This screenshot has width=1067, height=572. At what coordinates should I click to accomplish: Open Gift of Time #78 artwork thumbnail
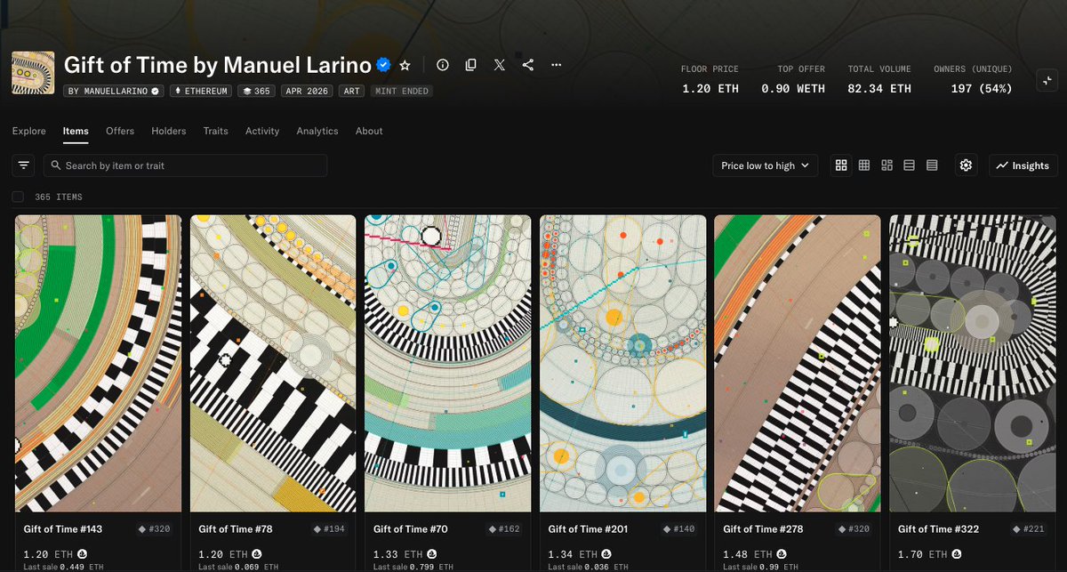[273, 363]
